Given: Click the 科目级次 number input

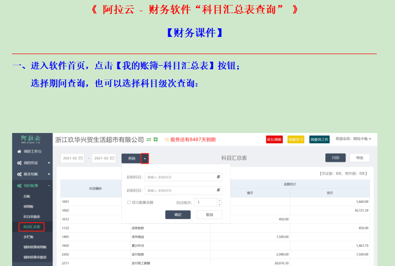Looking at the screenshot, I should coord(206,202).
